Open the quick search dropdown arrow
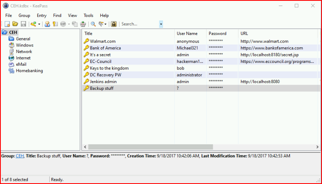Image resolution: width=322 pixels, height=184 pixels. 161,24
